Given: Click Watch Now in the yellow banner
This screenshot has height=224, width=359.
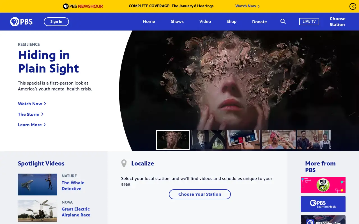Looking at the screenshot, I should (x=247, y=6).
